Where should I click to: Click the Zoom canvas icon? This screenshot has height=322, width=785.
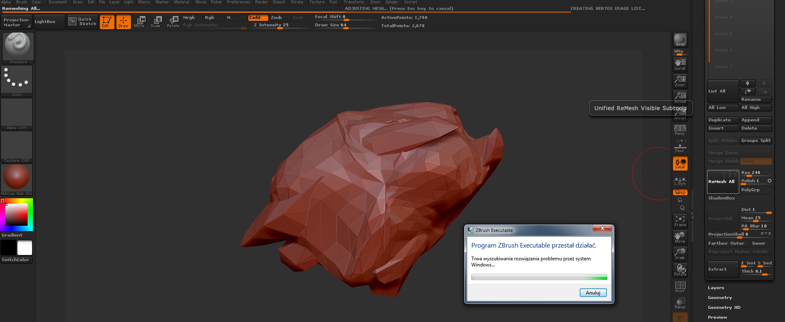click(680, 81)
